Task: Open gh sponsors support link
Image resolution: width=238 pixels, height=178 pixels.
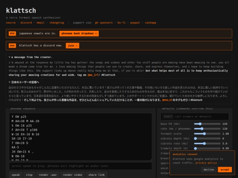Action: pos(104,23)
